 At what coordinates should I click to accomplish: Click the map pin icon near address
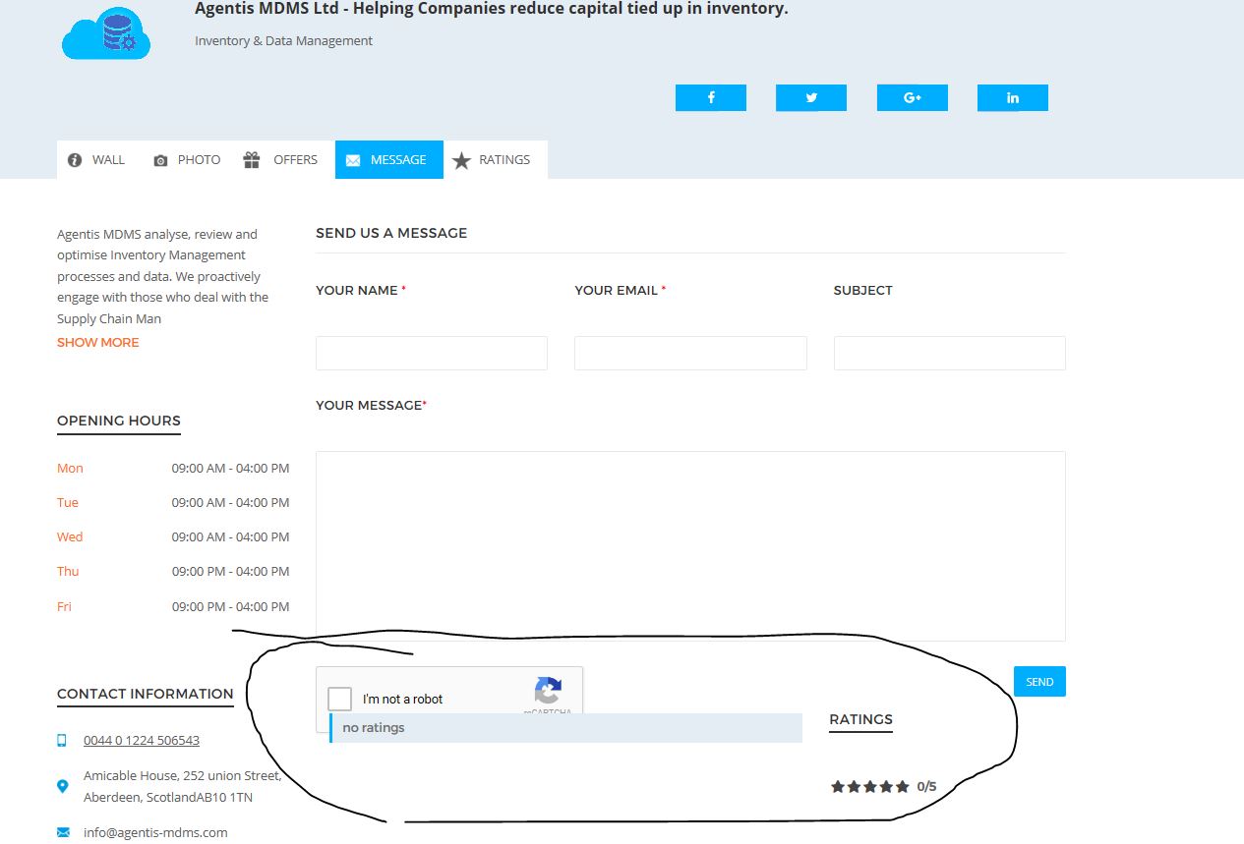click(x=63, y=786)
